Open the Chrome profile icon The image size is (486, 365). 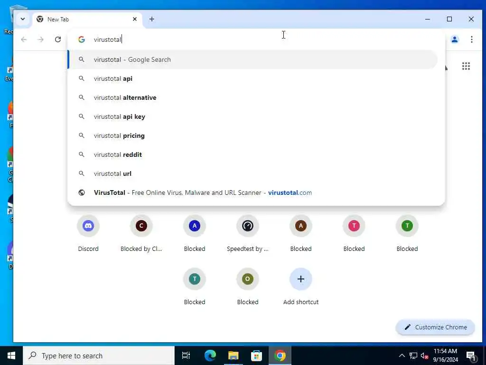coord(455,39)
